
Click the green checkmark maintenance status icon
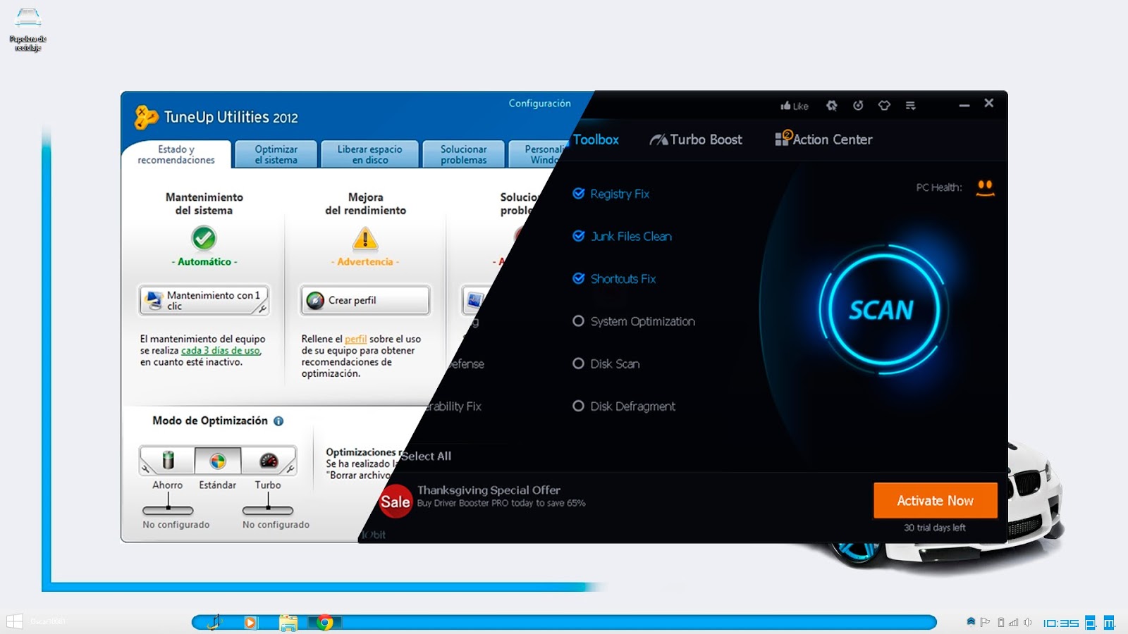tap(204, 238)
